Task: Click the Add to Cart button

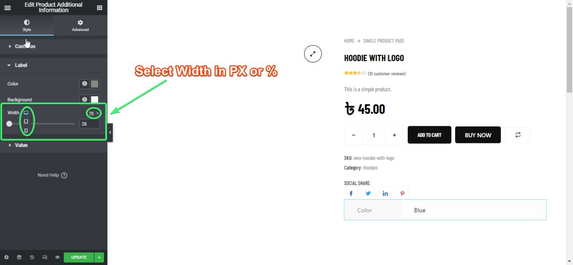Action: point(429,135)
